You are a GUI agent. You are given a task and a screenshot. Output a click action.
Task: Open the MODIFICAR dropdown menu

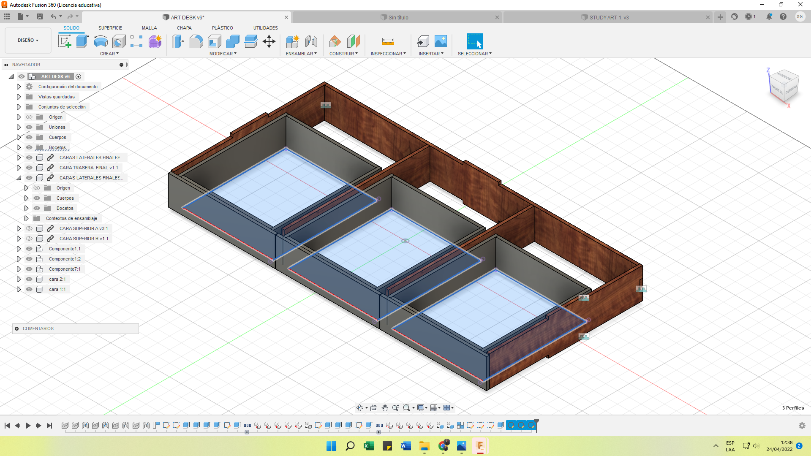pos(223,54)
